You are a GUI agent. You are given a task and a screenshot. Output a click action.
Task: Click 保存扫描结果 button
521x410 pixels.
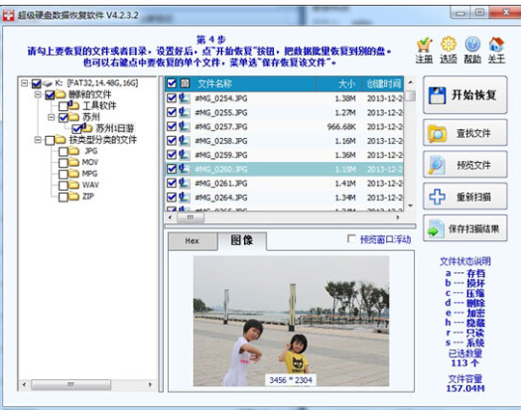(x=465, y=229)
